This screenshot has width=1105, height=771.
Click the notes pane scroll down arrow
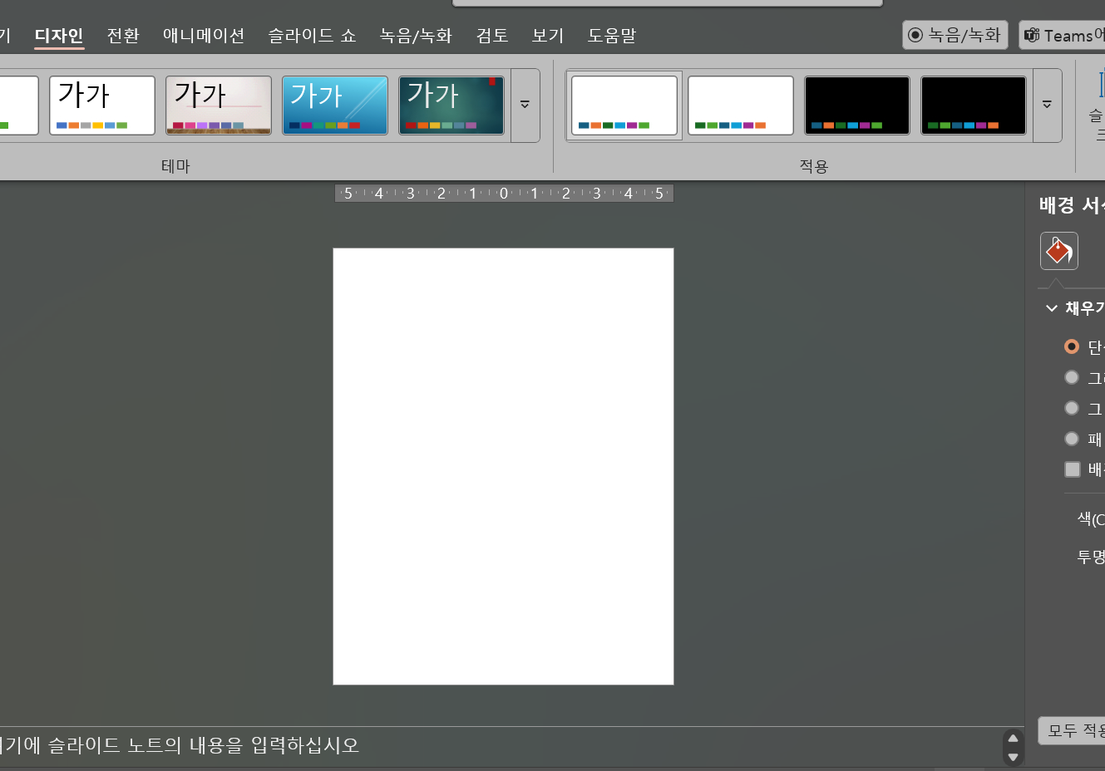pos(1013,757)
